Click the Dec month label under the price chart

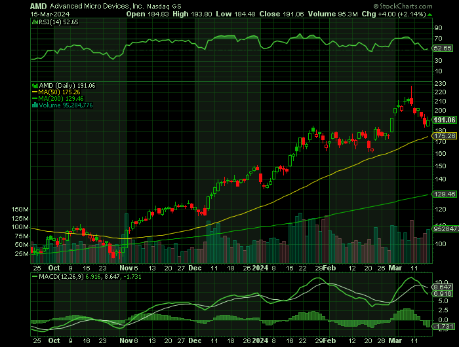coord(195,268)
